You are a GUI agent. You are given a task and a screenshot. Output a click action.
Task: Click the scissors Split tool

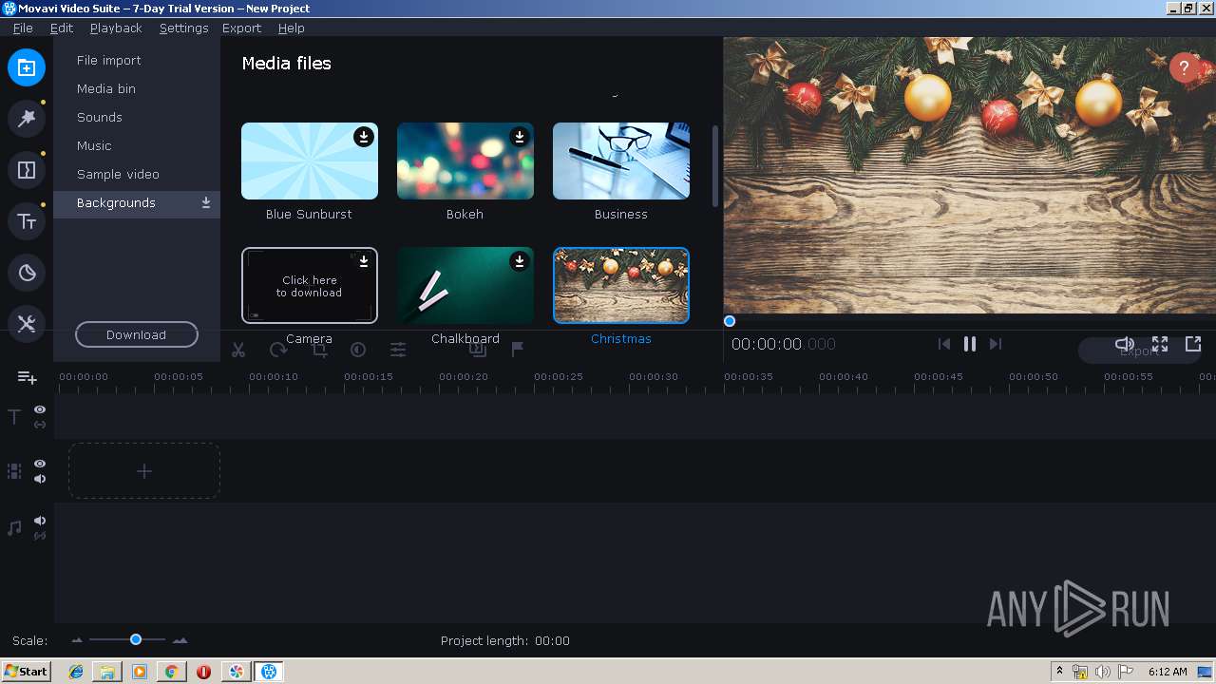coord(238,350)
